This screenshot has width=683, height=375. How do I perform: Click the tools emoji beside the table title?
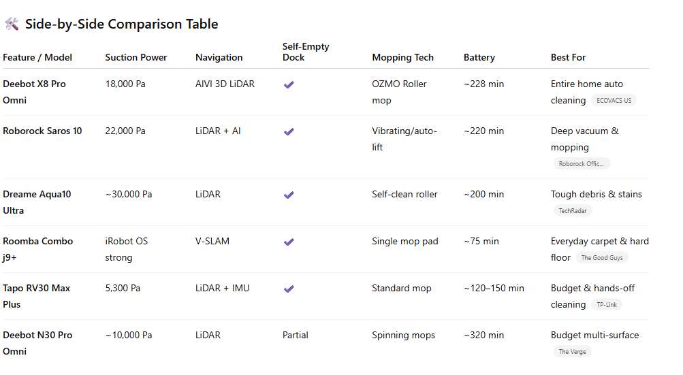pos(12,25)
